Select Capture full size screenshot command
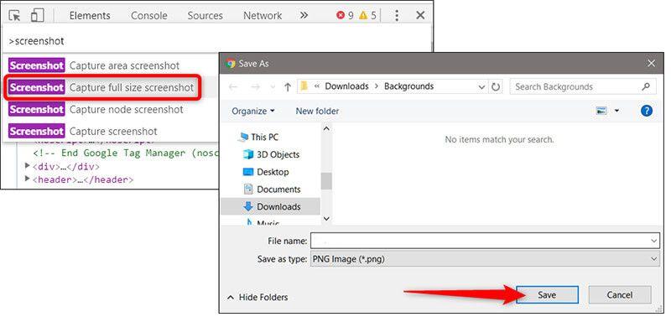Screen dimensions: 671x317 pos(101,88)
